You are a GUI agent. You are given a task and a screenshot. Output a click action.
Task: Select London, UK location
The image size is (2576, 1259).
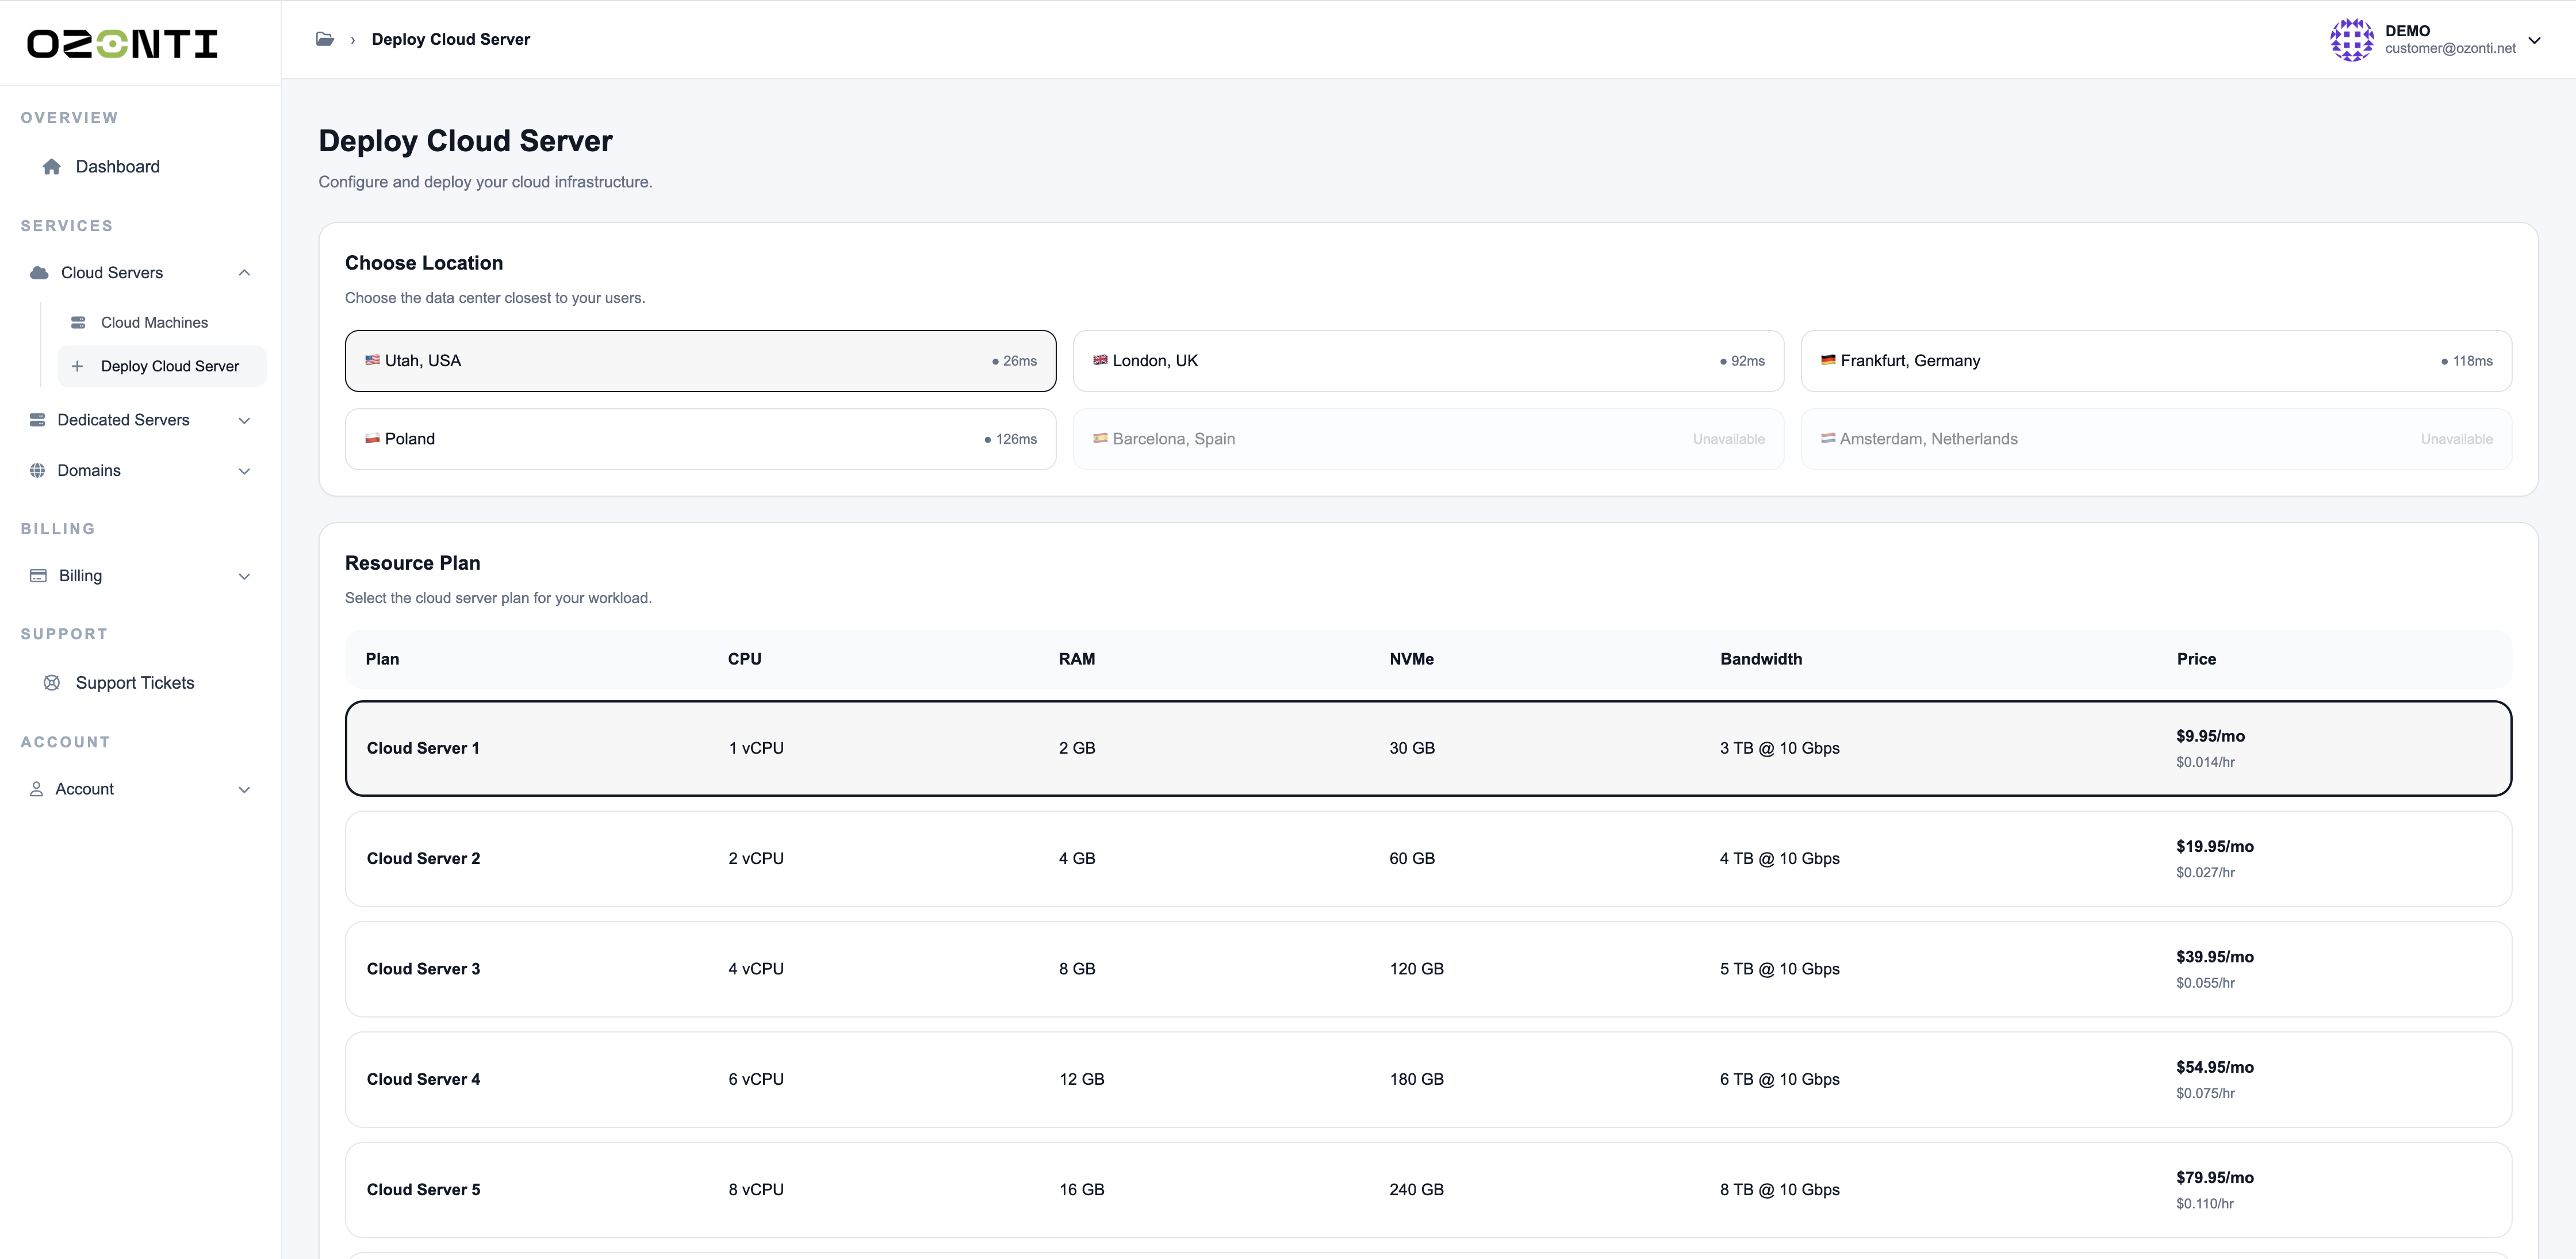click(1428, 361)
